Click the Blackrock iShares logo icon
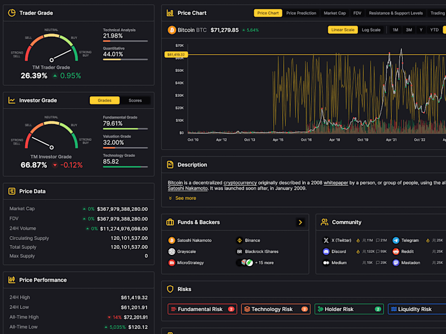 pyautogui.click(x=240, y=252)
